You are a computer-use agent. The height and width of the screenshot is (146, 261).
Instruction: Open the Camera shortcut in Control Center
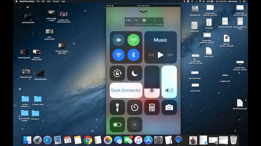(169, 107)
